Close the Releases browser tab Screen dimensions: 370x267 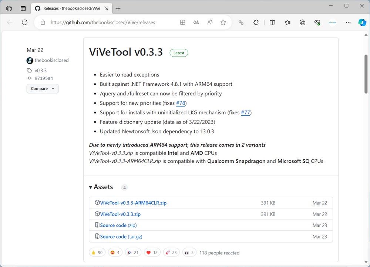coord(107,9)
